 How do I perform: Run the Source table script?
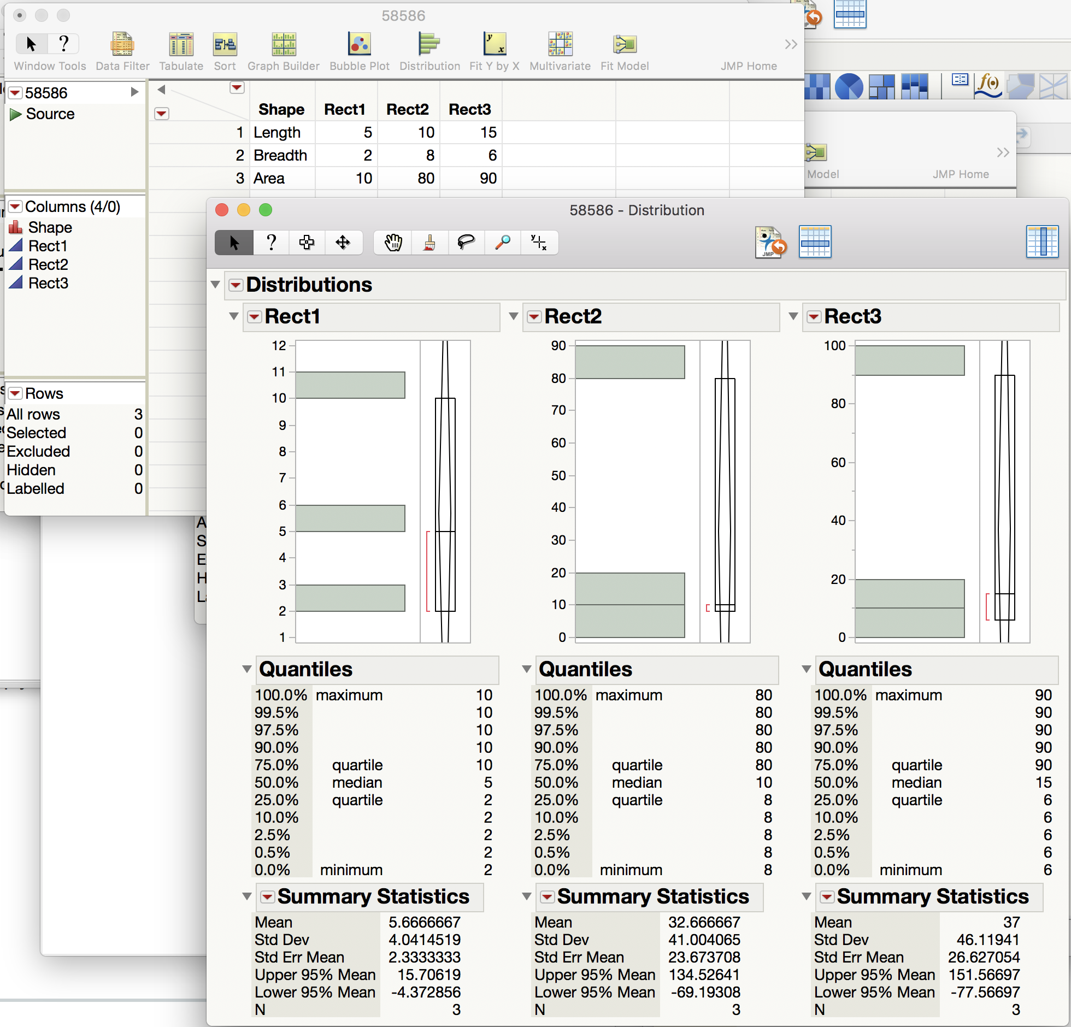[x=16, y=114]
